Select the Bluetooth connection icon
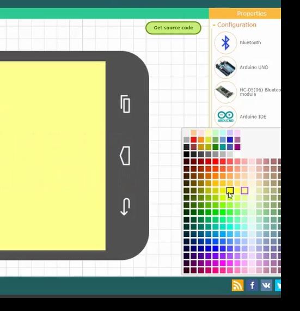 point(225,42)
